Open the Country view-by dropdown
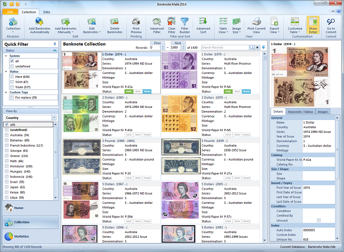The height and width of the screenshot is (252, 344). click(x=54, y=117)
